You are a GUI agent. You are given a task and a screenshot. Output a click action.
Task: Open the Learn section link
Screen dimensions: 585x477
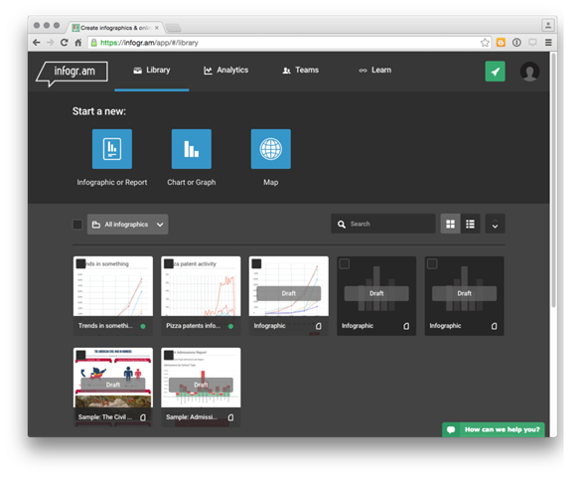click(375, 71)
